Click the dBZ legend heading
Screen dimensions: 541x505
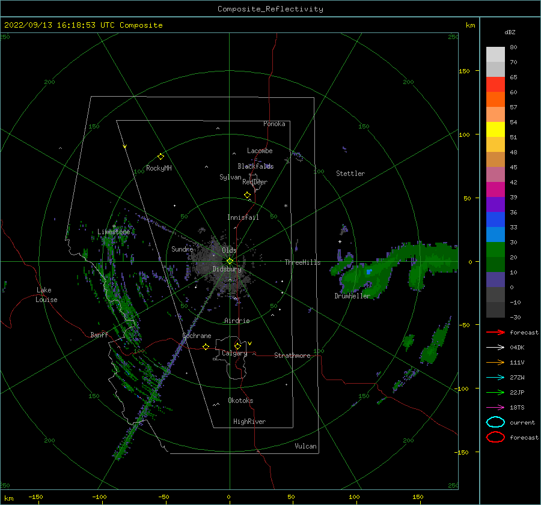coord(510,32)
